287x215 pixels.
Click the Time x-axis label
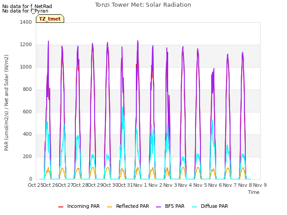point(254,192)
